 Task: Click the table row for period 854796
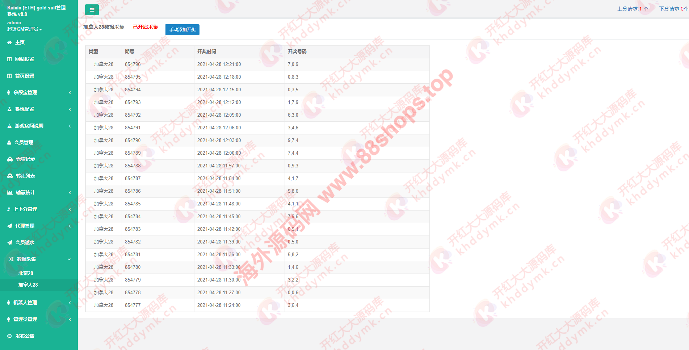pyautogui.click(x=257, y=64)
